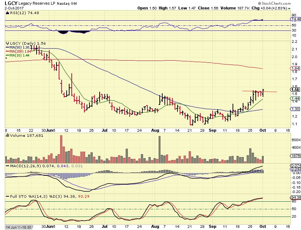Click the MACD black line legend marker
The height and width of the screenshot is (230, 301).
click(8, 166)
